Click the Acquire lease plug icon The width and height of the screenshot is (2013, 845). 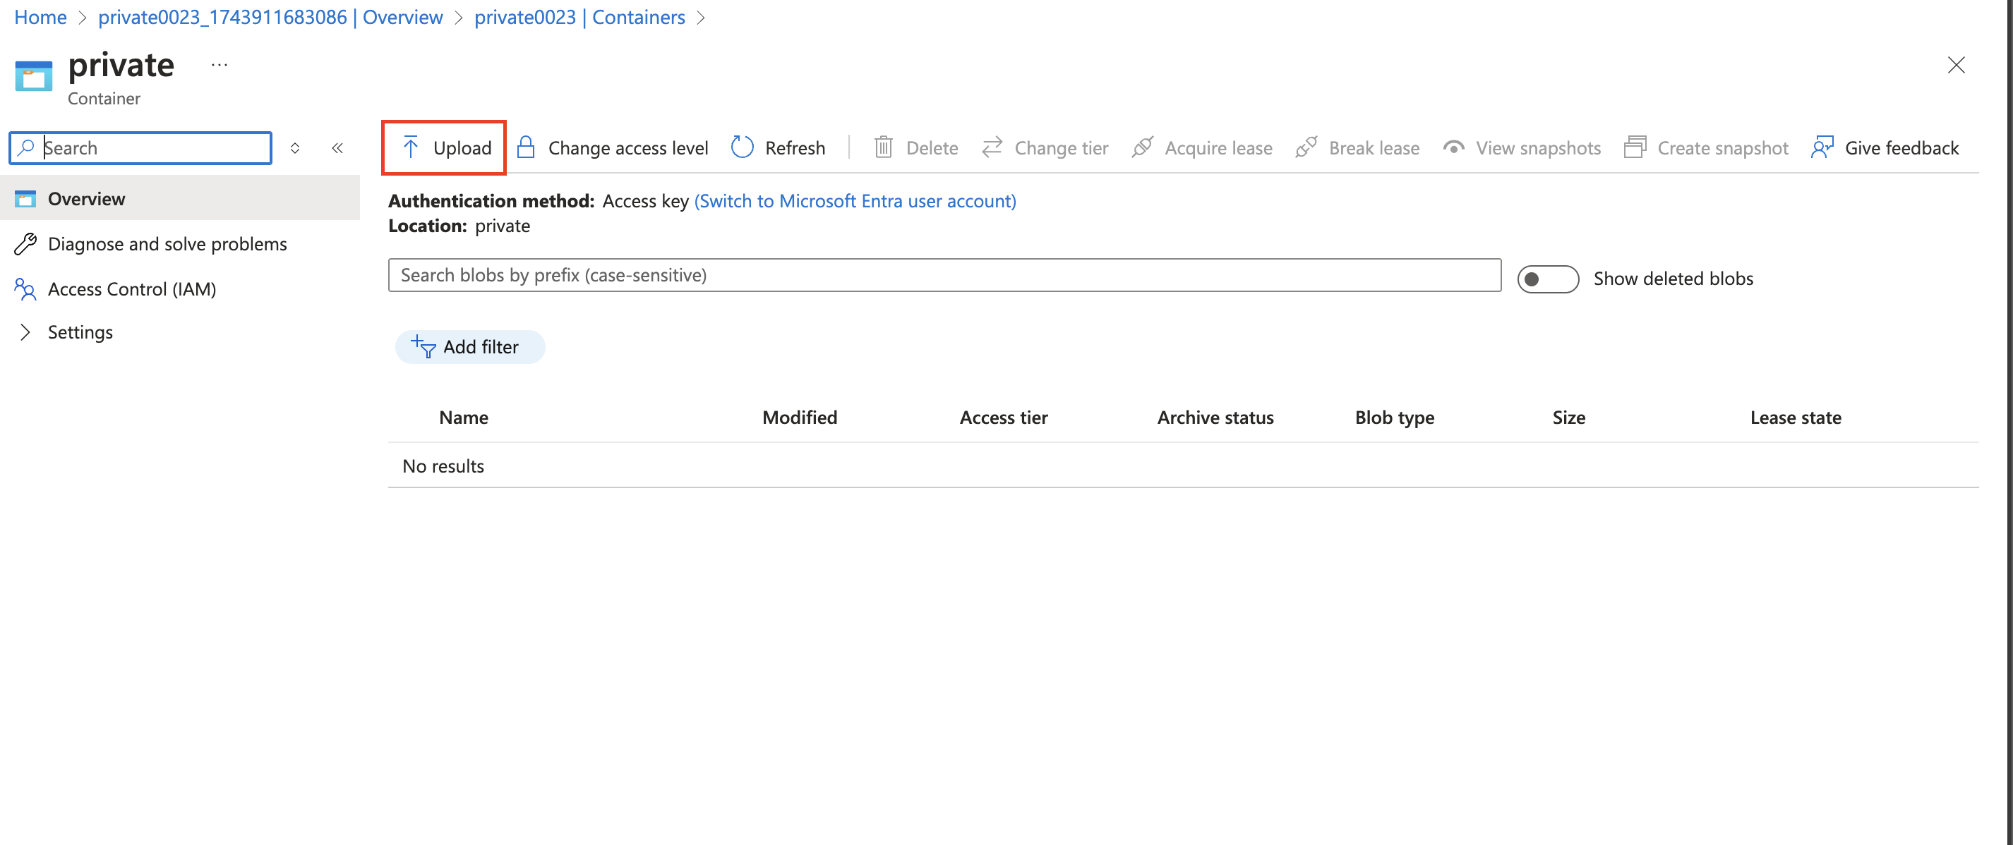tap(1142, 147)
